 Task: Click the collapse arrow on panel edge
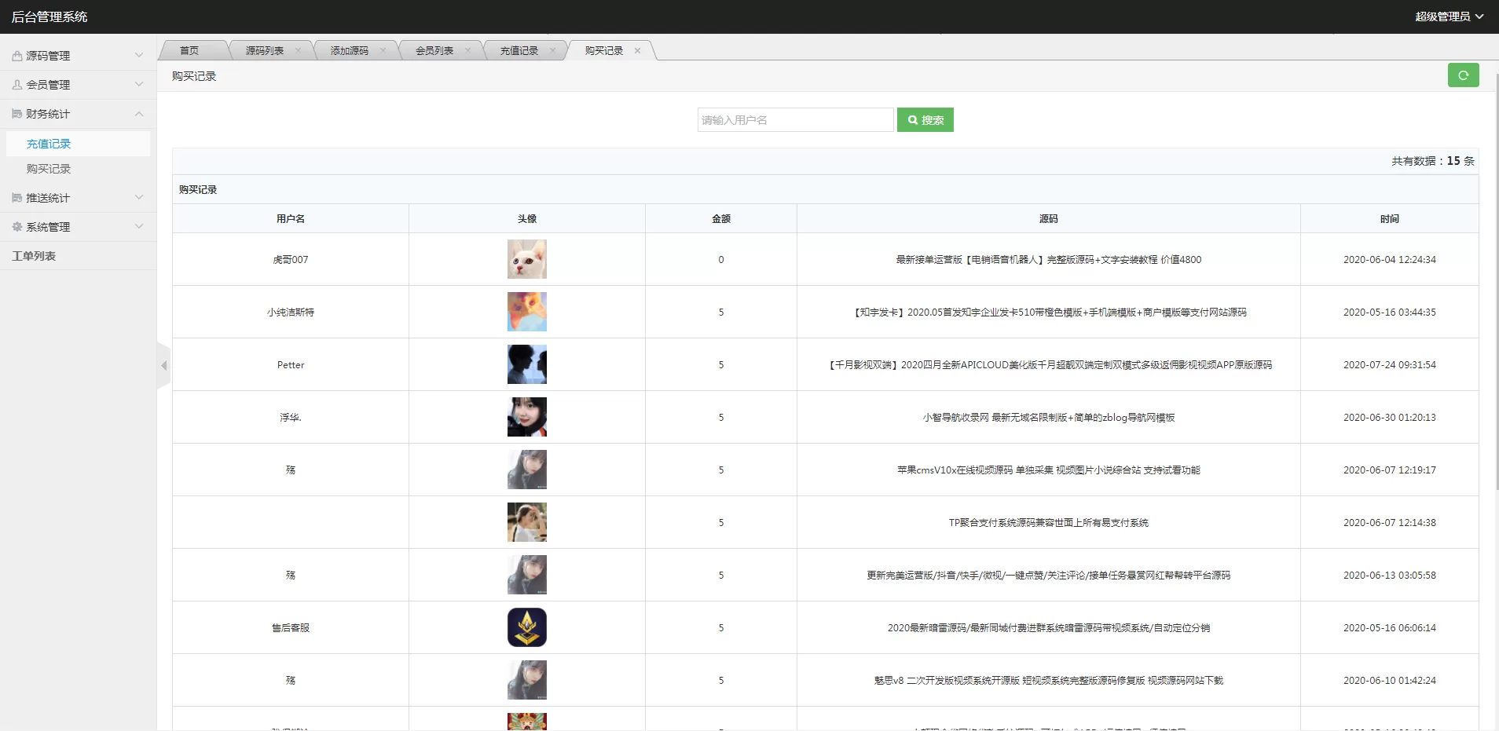pos(163,365)
